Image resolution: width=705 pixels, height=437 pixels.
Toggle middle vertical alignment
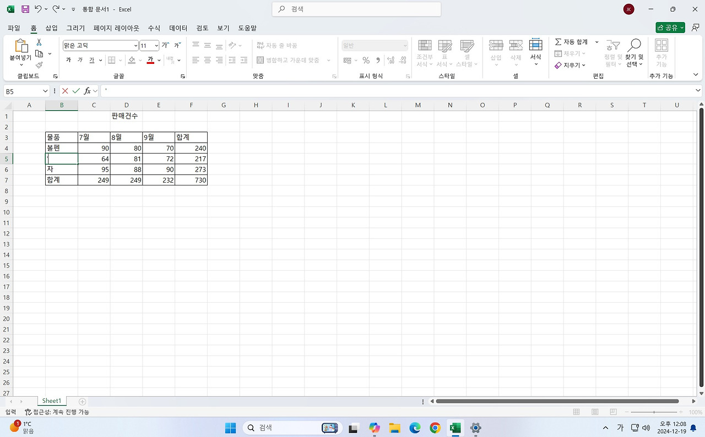(x=208, y=46)
